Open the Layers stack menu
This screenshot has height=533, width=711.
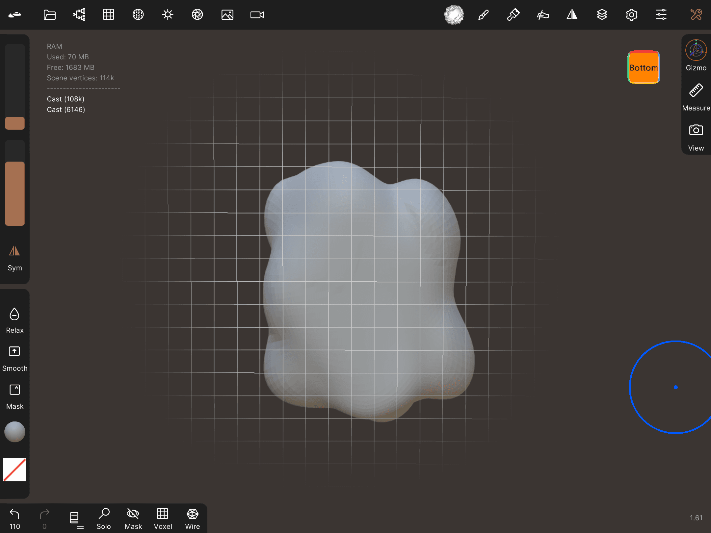click(x=602, y=15)
